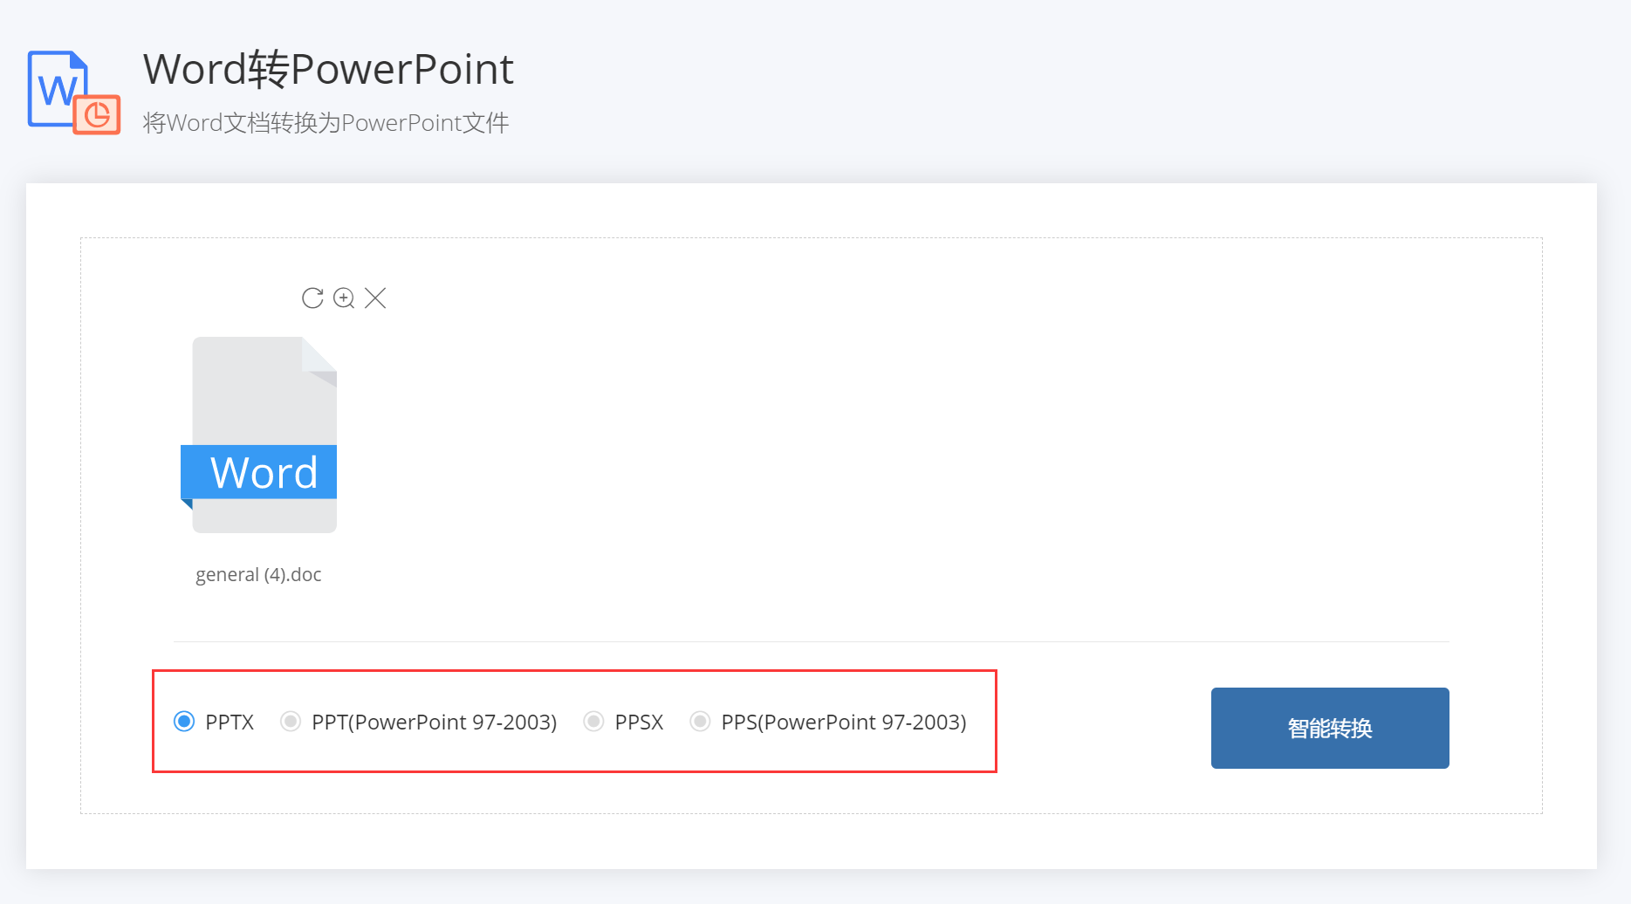Click the blue Word banner on the thumbnail

(258, 472)
